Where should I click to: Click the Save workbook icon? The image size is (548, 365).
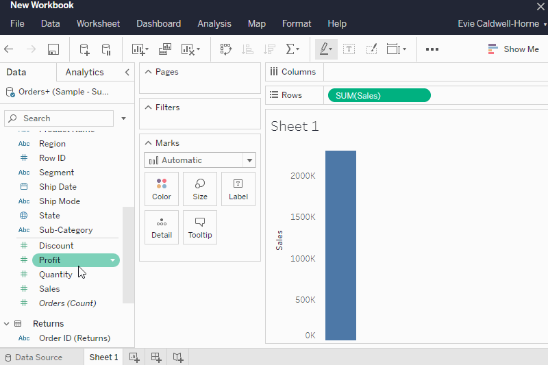point(53,49)
